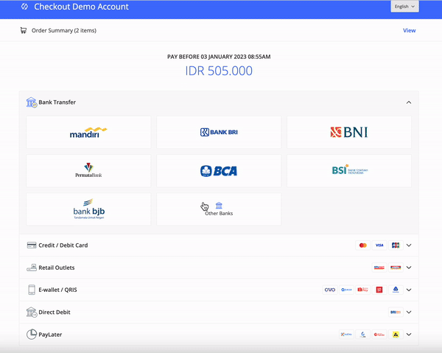The image size is (442, 353).
Task: Choose BSI bank transfer option
Action: tap(349, 170)
